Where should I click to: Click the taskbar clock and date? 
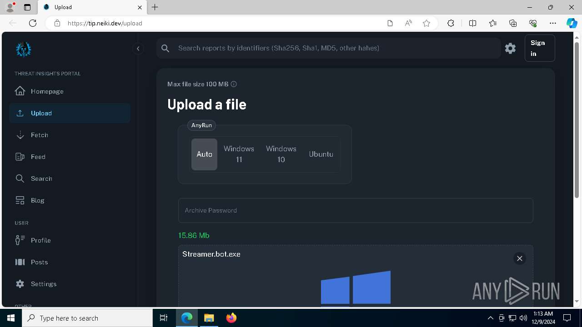543,318
